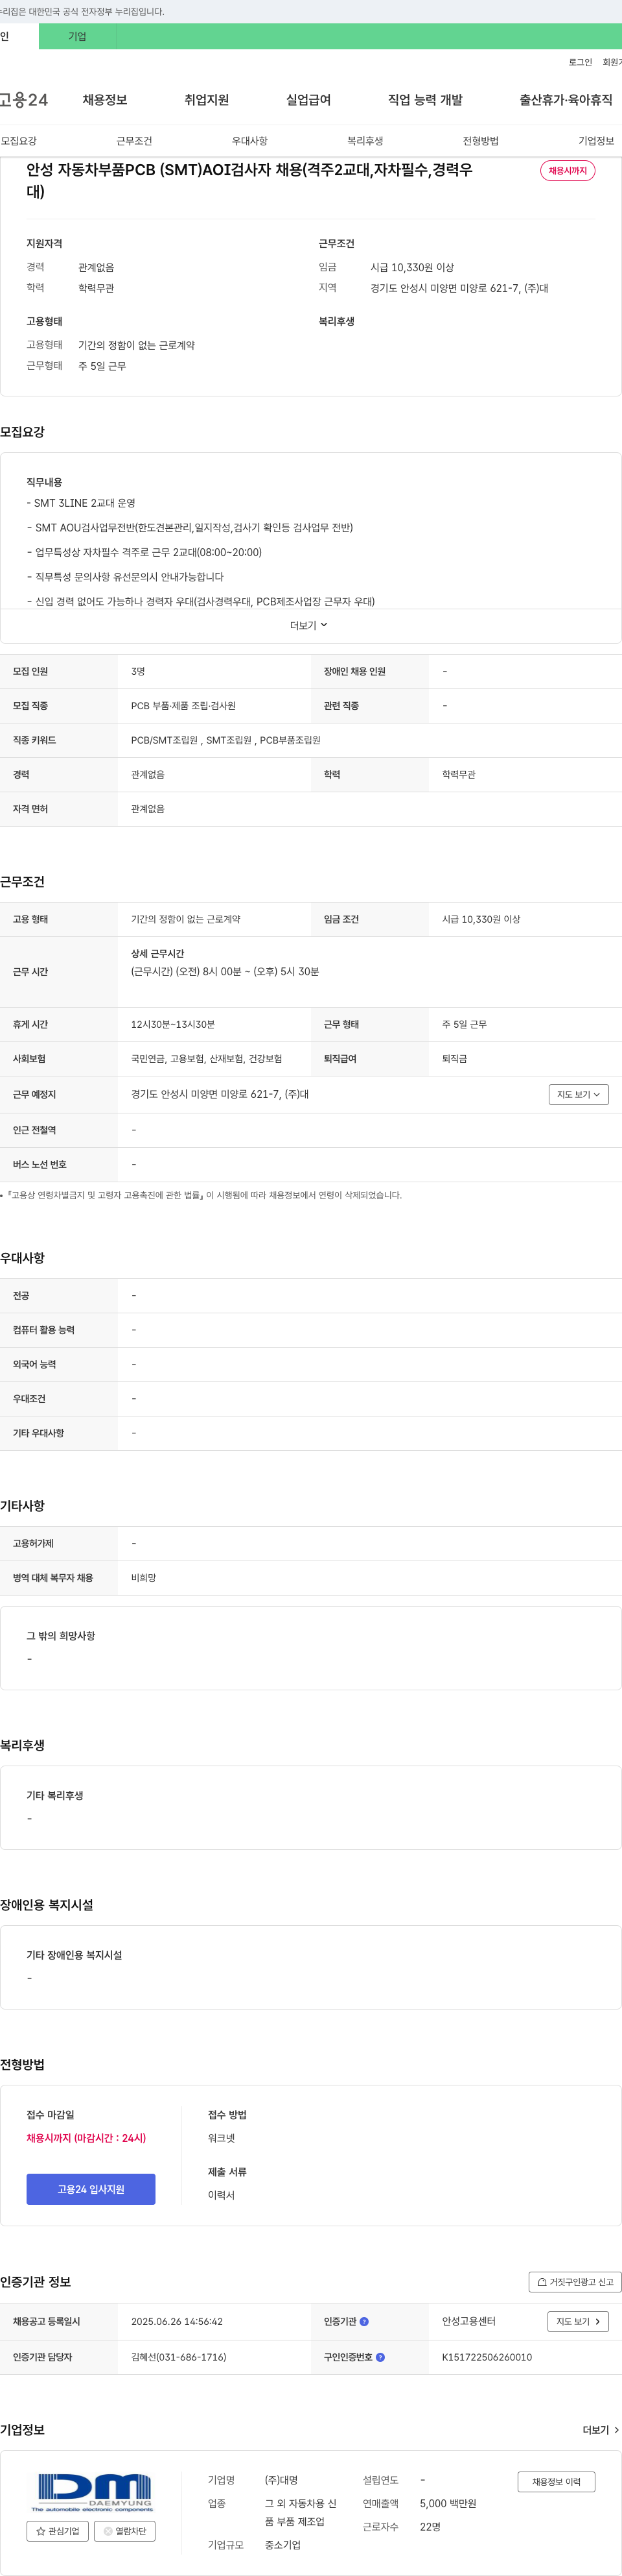The image size is (622, 2576).
Task: Open the 취업지원 main menu
Action: (207, 100)
